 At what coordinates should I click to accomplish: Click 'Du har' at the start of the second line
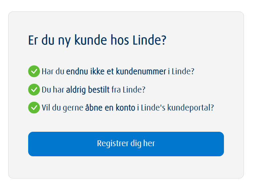pyautogui.click(x=53, y=90)
